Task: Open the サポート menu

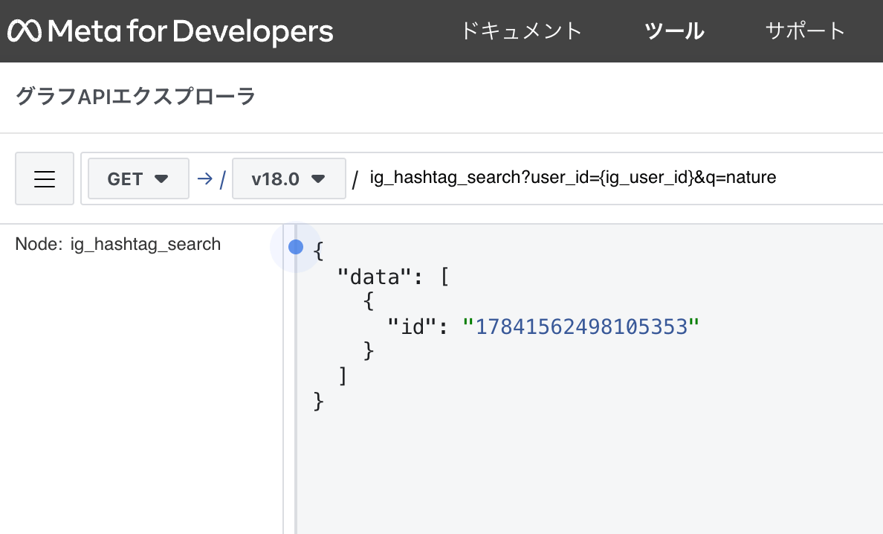Action: tap(805, 31)
